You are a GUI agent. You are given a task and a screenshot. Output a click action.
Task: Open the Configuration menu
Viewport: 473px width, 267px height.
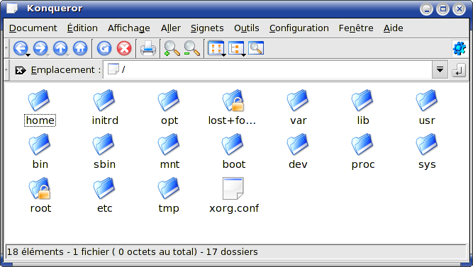click(x=299, y=28)
